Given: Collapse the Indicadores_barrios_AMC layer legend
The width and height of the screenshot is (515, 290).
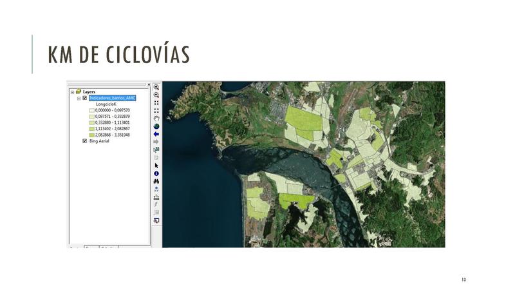Looking at the screenshot, I should [x=79, y=98].
